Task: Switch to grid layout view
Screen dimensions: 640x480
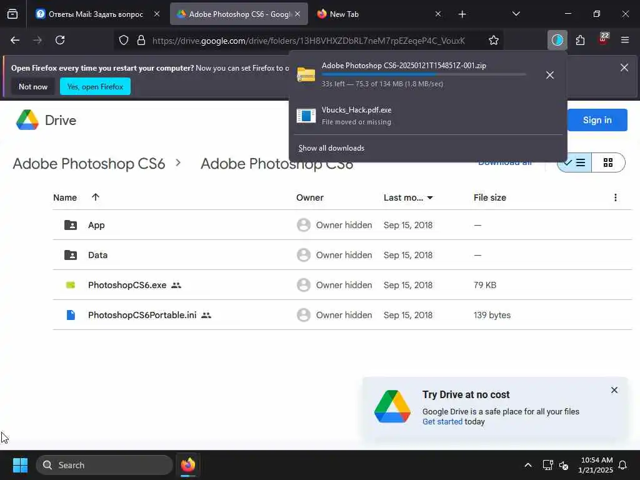Action: (x=607, y=162)
